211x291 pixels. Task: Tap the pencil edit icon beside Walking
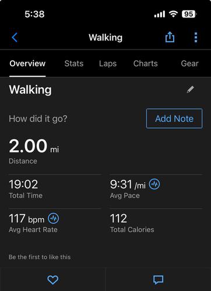pos(191,90)
